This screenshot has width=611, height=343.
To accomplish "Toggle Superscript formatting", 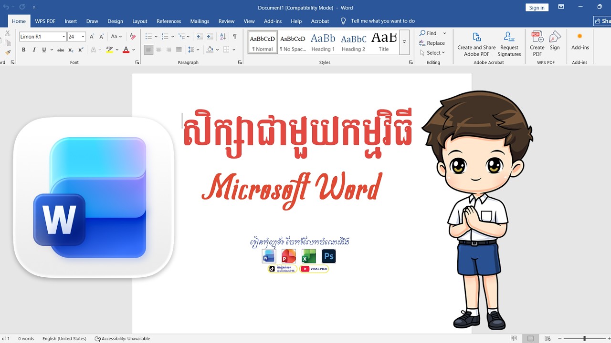I will 81,50.
